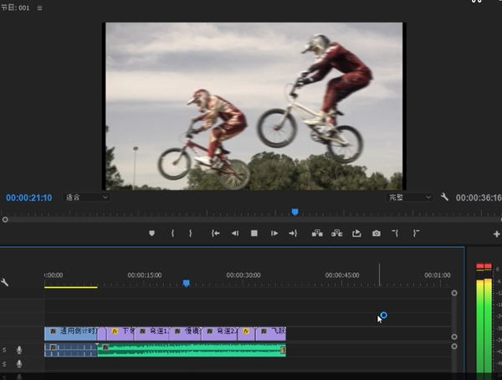The height and width of the screenshot is (380, 502).
Task: Open the 完整 playback resolution dropdown
Action: (409, 198)
